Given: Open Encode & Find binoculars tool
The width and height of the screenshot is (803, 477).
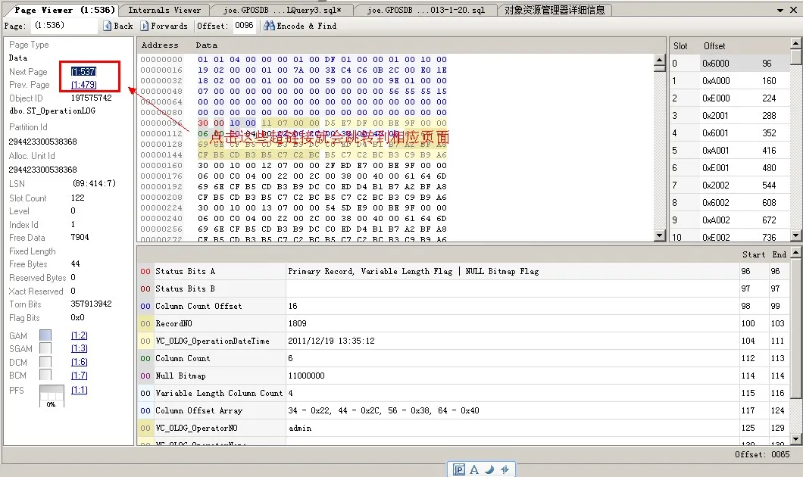Looking at the screenshot, I should click(x=269, y=26).
